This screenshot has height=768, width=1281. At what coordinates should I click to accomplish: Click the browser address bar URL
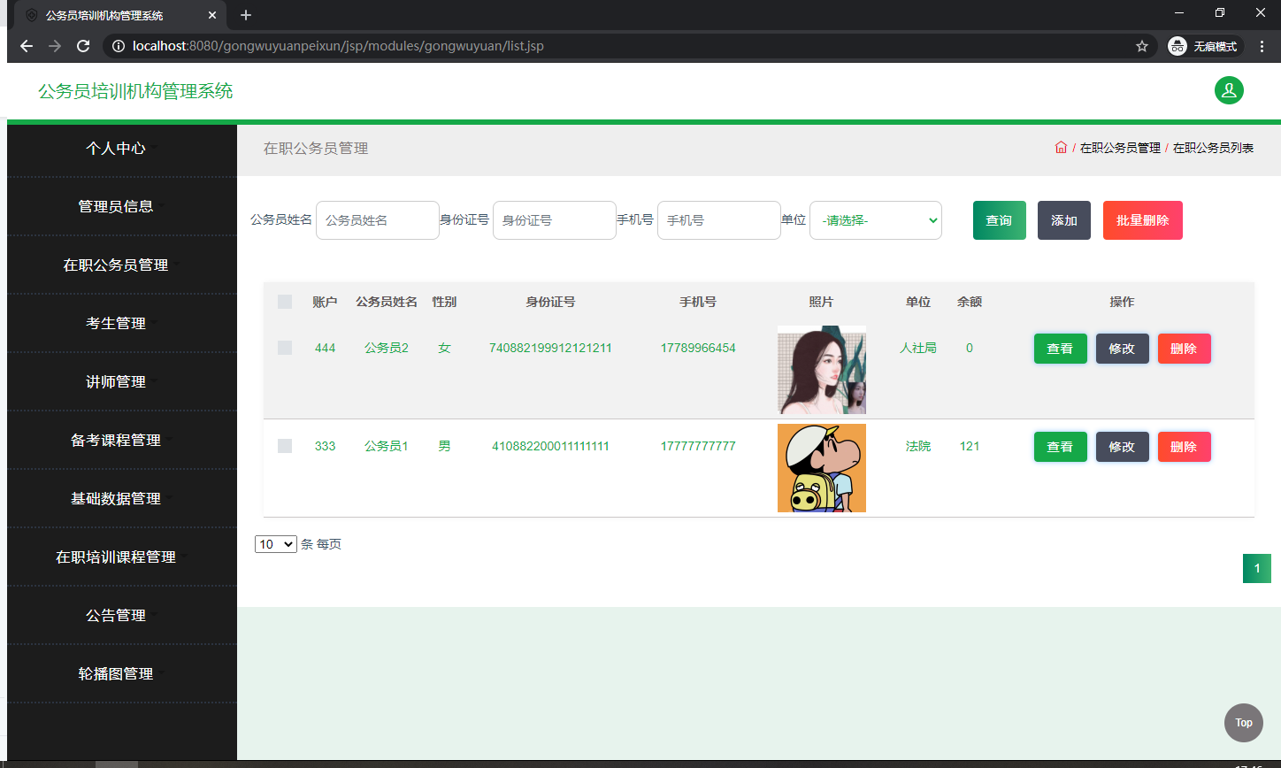tap(338, 46)
